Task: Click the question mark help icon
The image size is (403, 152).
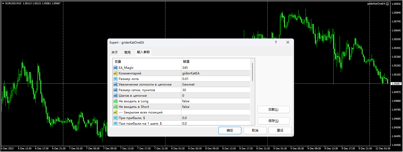Action: coord(276,42)
